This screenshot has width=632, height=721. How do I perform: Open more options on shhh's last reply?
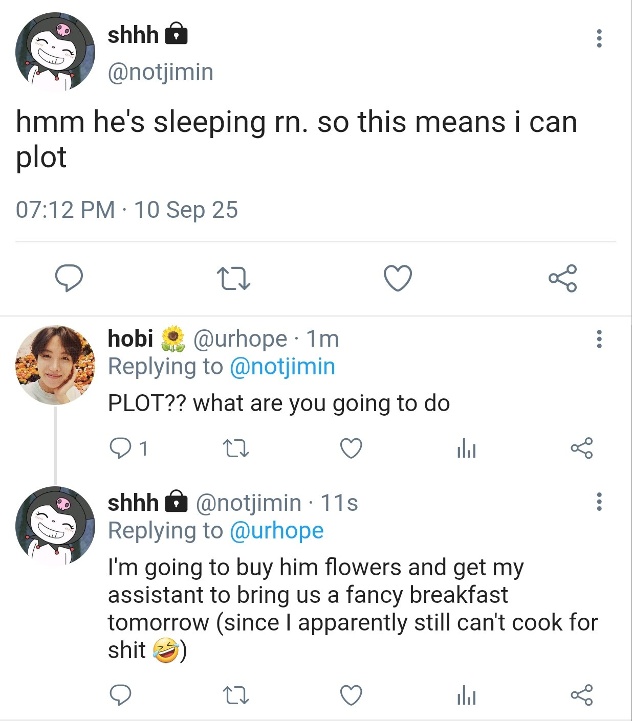click(599, 502)
